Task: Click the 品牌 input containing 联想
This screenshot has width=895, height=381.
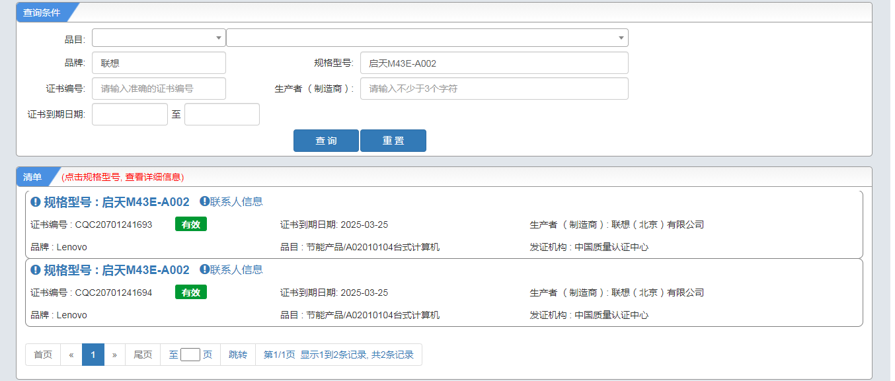Action: tap(159, 63)
